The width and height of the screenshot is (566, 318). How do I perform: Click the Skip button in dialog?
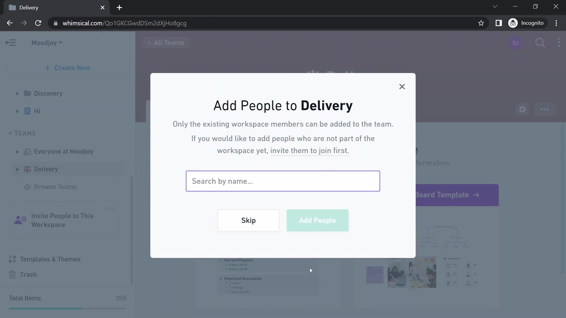249,220
